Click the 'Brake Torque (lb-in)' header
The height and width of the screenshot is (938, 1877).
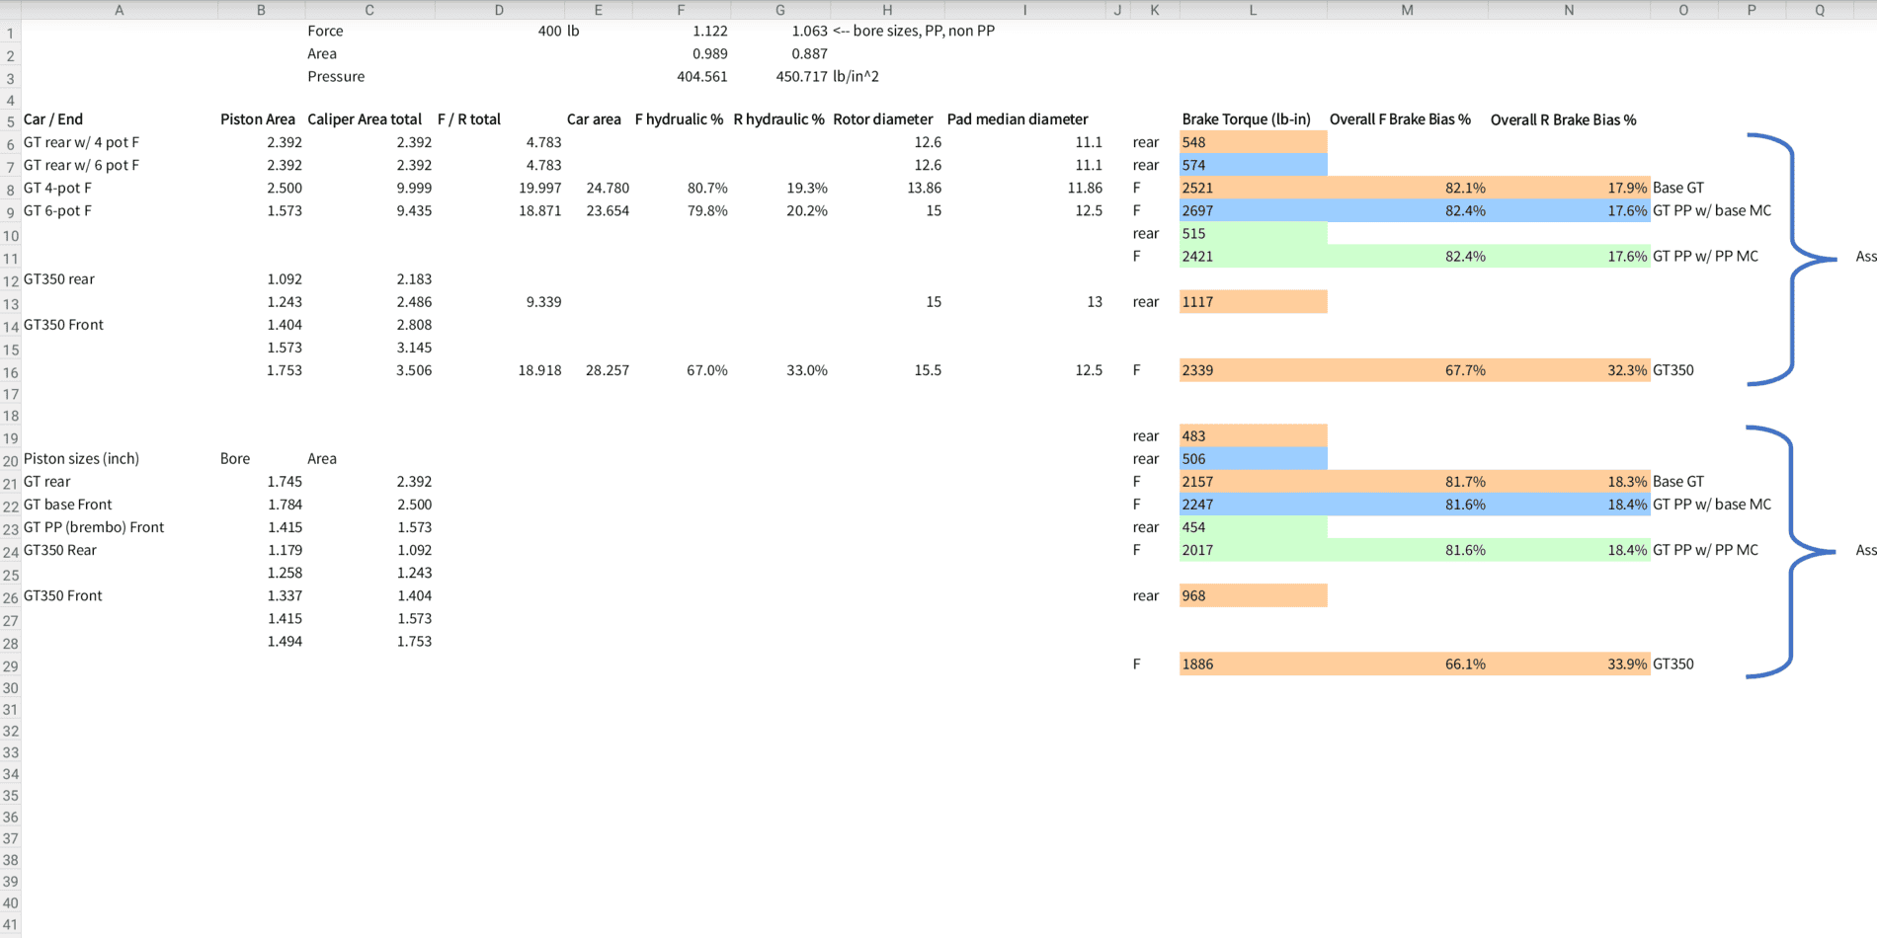coord(1247,119)
